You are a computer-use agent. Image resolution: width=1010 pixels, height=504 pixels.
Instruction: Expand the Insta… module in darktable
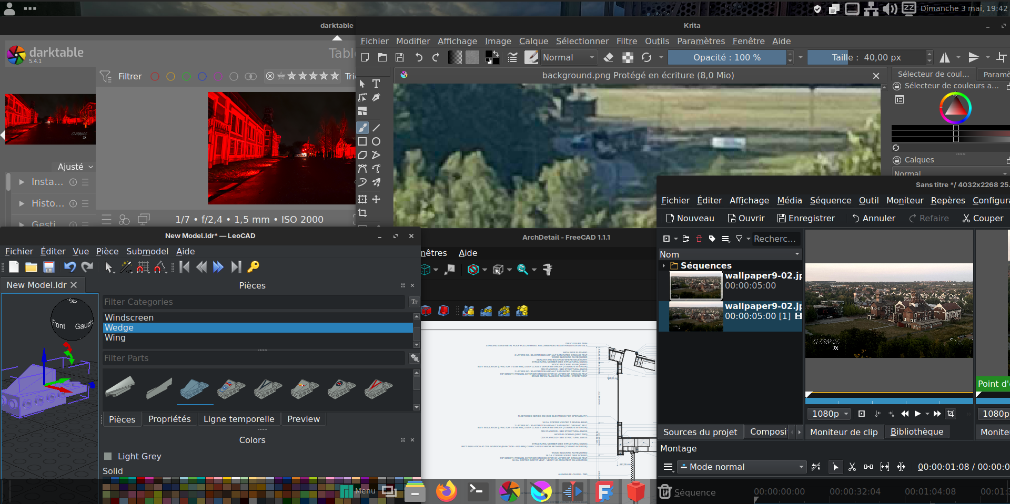point(22,182)
